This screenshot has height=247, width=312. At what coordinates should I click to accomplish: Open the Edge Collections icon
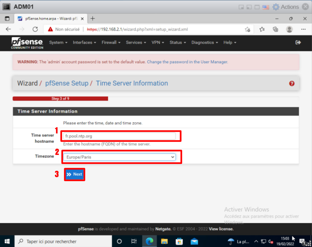coord(275,29)
